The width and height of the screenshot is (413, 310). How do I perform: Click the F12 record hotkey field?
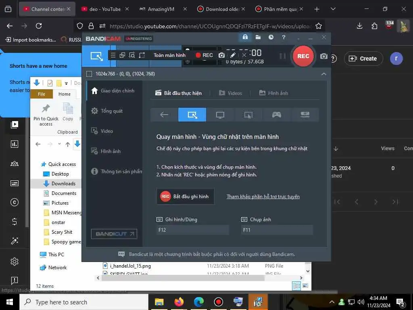[x=193, y=230]
